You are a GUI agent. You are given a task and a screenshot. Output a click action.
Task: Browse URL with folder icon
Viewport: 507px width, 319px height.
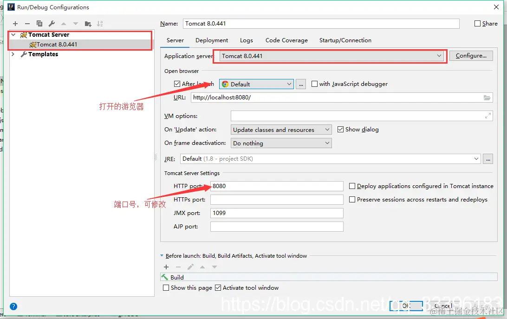[x=487, y=98]
